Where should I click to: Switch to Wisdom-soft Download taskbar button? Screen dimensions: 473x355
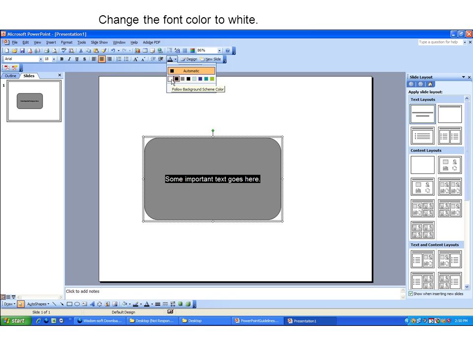[100, 321]
